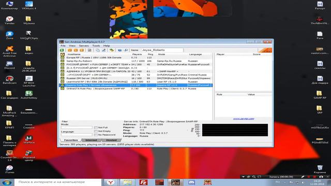Open the RP BOX Launcher desktop icon
Image resolution: width=331 pixels, height=186 pixels.
(x=29, y=81)
